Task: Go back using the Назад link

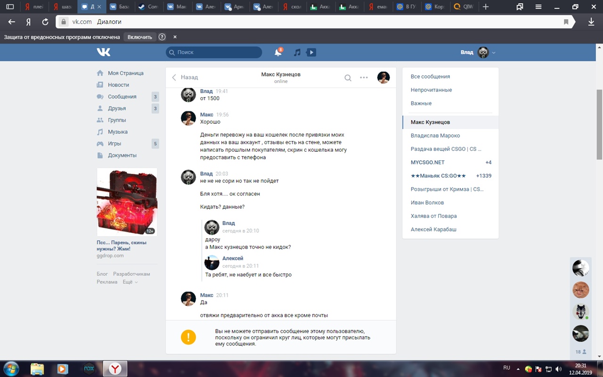Action: tap(185, 77)
